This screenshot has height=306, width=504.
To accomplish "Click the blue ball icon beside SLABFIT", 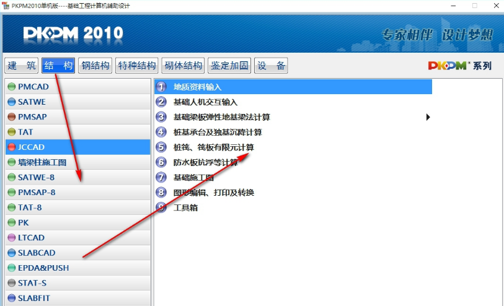I will coord(12,298).
